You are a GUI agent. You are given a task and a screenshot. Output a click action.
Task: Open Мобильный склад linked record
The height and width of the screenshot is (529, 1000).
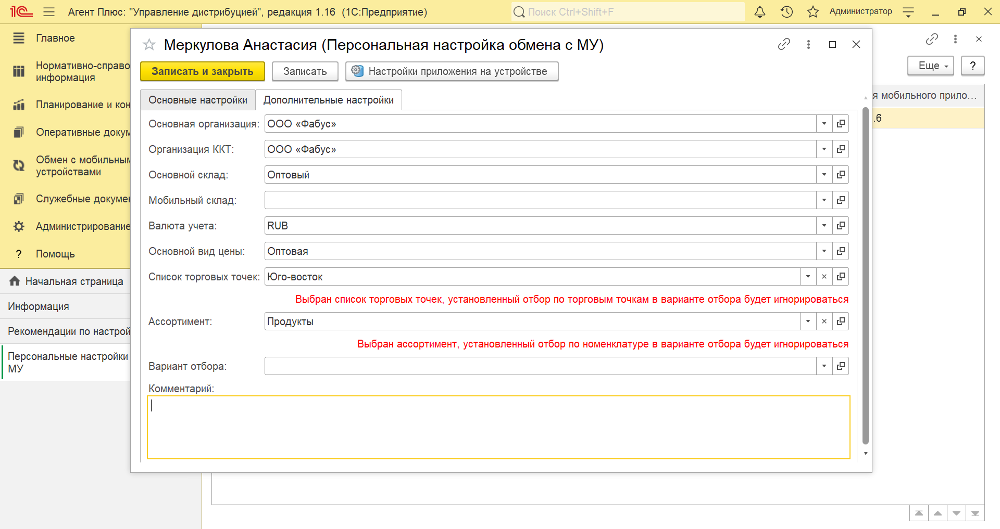(841, 200)
